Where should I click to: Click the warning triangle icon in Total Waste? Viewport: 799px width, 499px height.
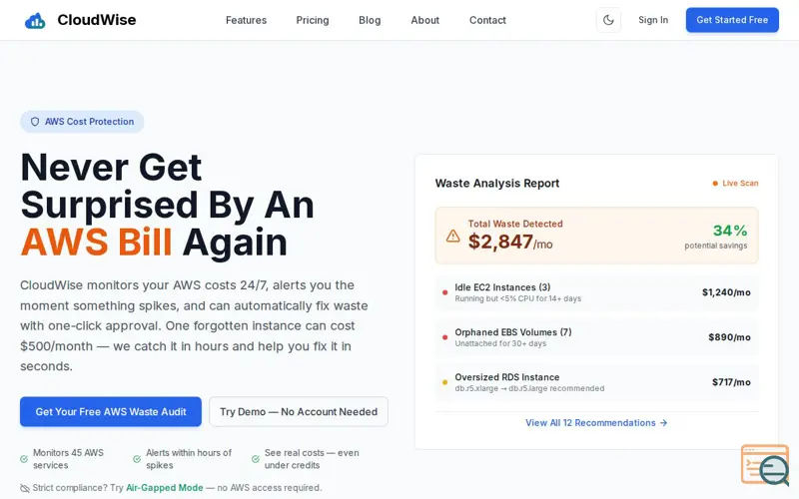coord(452,236)
